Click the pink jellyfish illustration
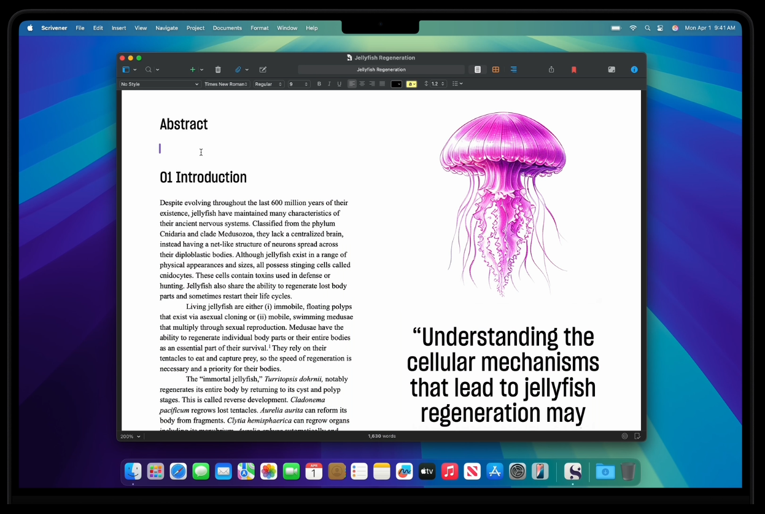 pos(503,204)
